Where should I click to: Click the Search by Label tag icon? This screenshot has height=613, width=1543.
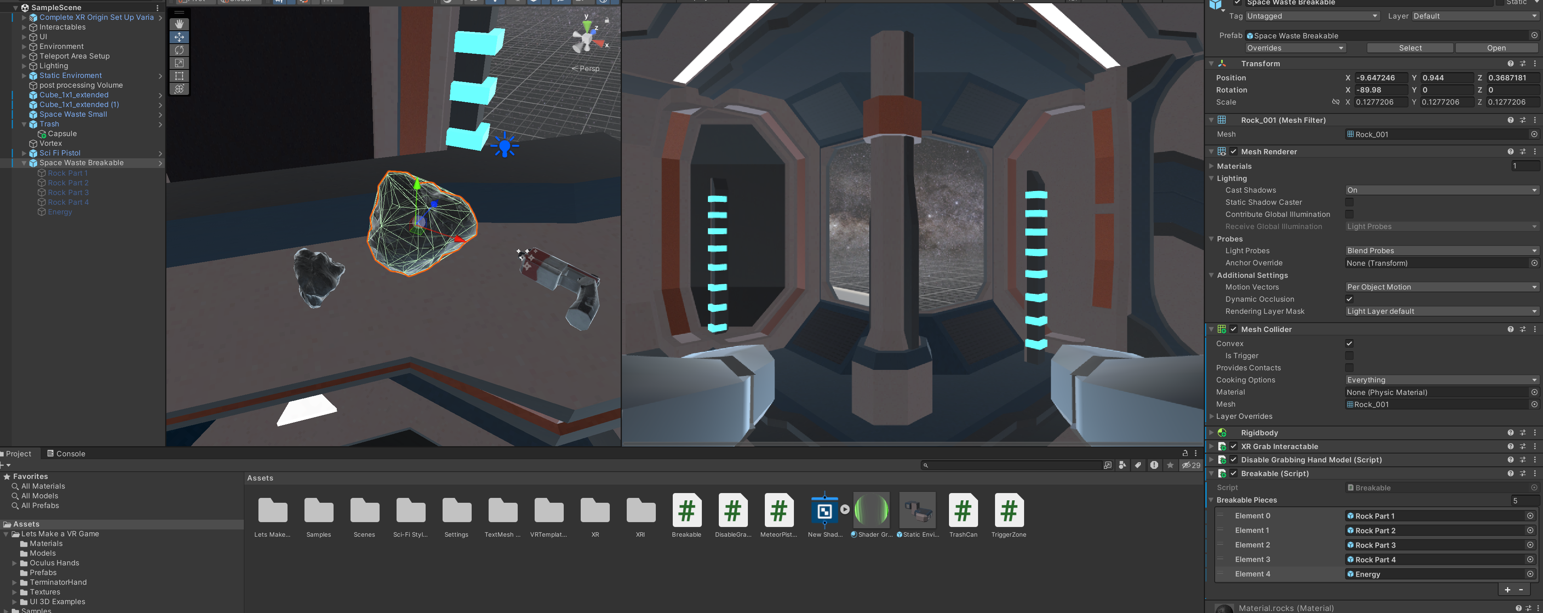[x=1138, y=465]
